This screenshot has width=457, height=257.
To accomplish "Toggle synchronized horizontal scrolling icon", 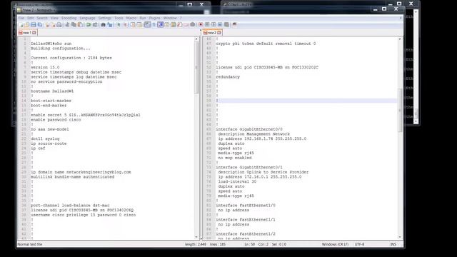I will (x=139, y=25).
